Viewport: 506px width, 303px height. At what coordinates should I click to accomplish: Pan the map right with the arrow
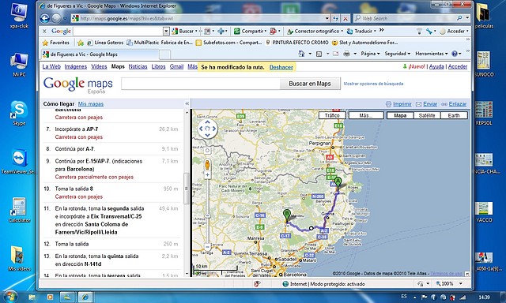point(214,129)
